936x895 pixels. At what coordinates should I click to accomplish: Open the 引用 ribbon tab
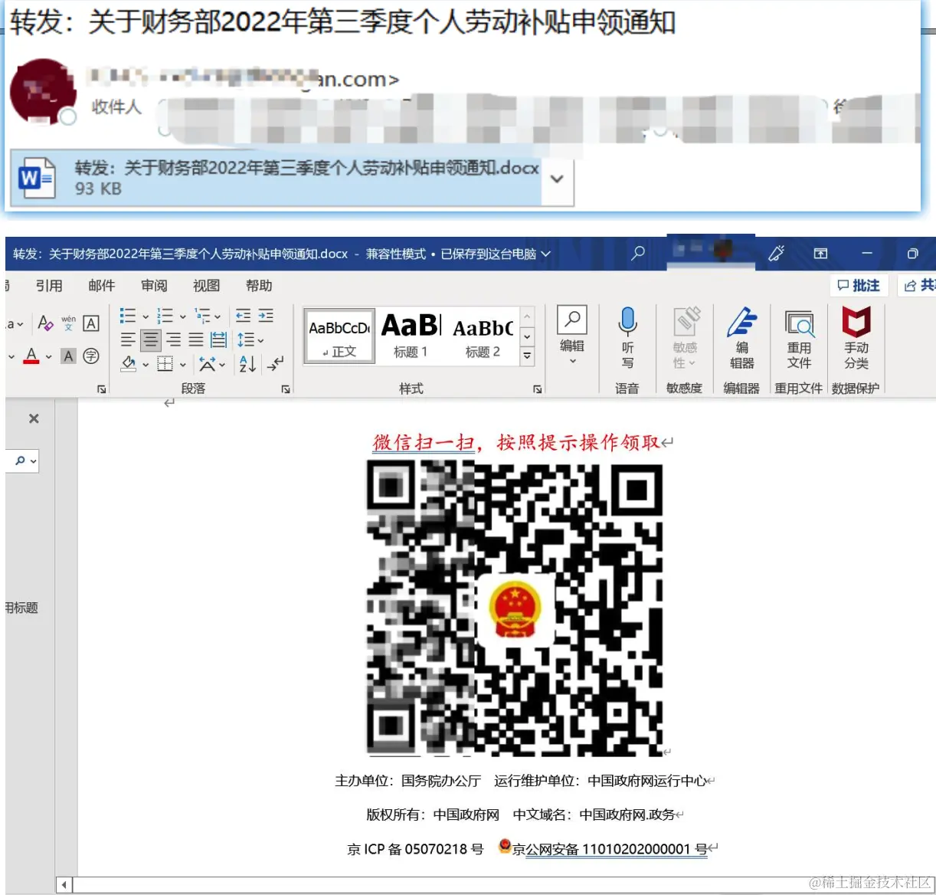pyautogui.click(x=49, y=286)
